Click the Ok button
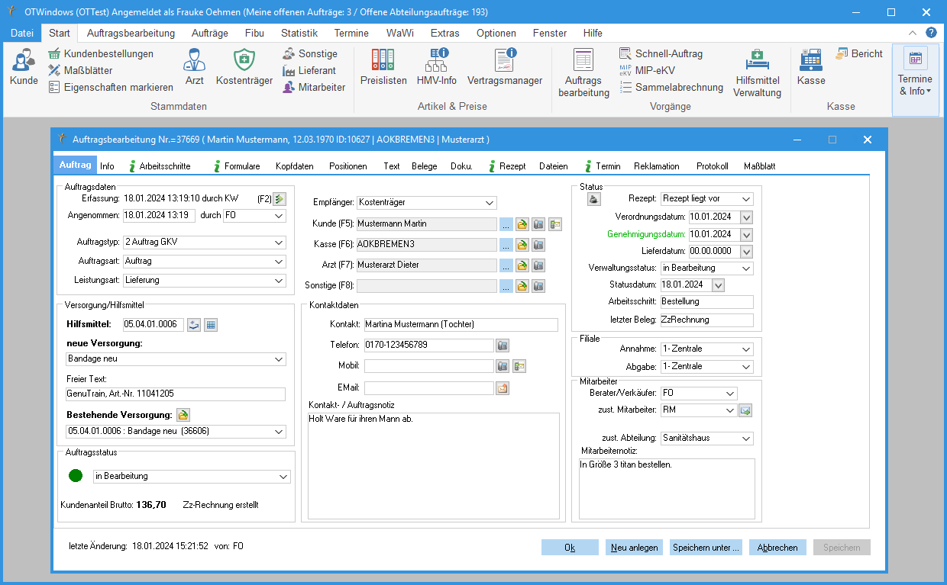The width and height of the screenshot is (947, 585). click(570, 548)
